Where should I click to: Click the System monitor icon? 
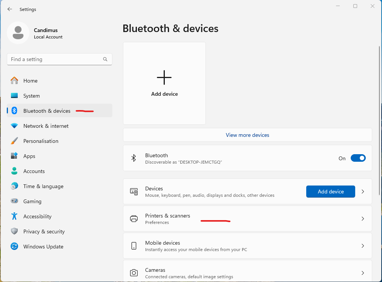click(14, 95)
